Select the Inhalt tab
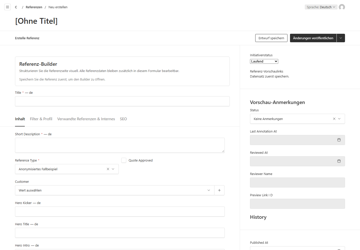 point(20,119)
